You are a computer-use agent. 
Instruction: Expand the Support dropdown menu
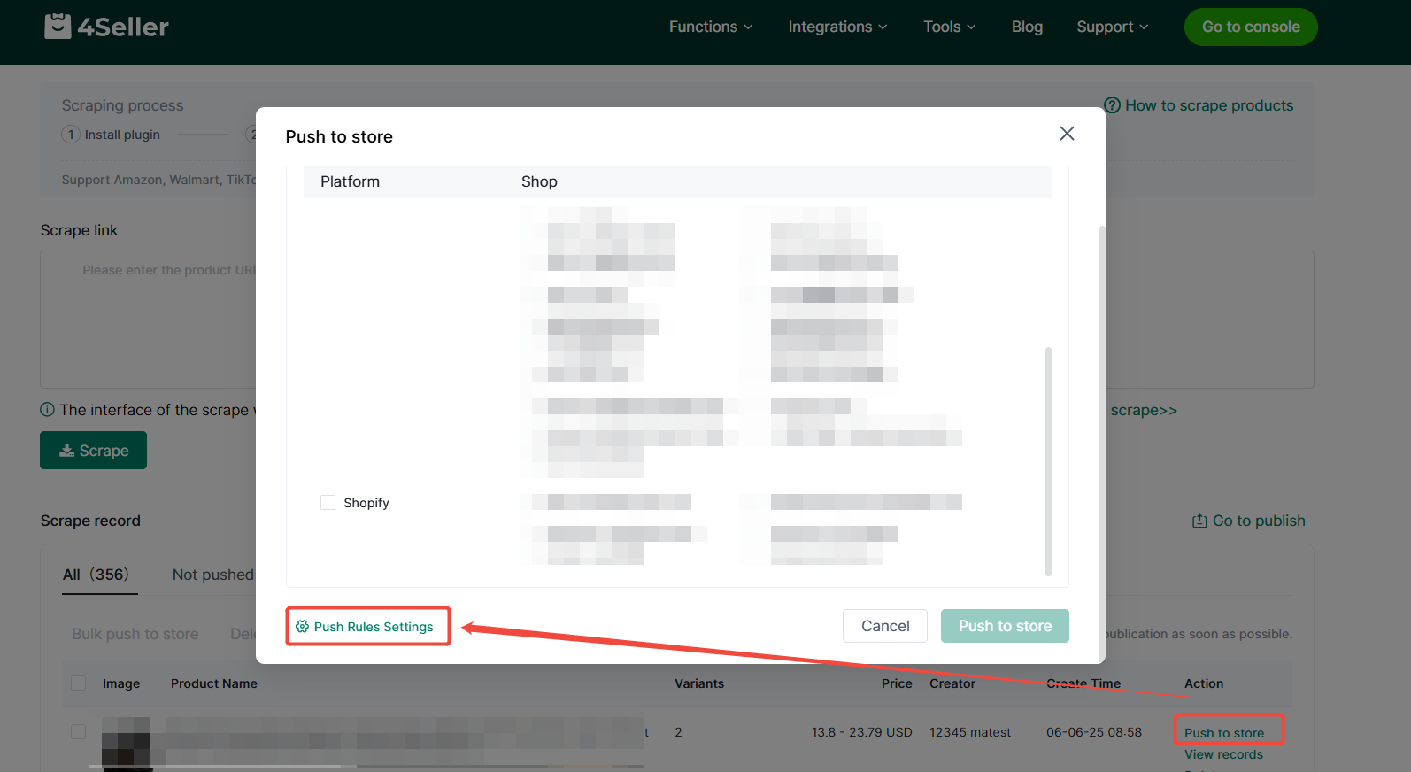click(x=1112, y=27)
